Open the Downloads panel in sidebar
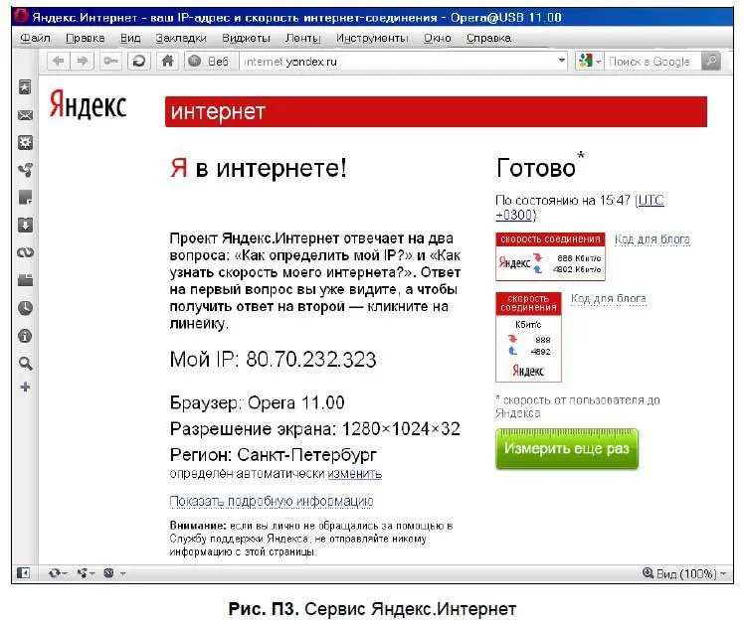Viewport: 744px width, 626px height. (26, 225)
